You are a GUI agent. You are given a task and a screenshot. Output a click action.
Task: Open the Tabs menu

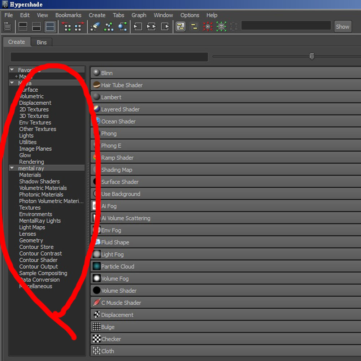tap(118, 15)
